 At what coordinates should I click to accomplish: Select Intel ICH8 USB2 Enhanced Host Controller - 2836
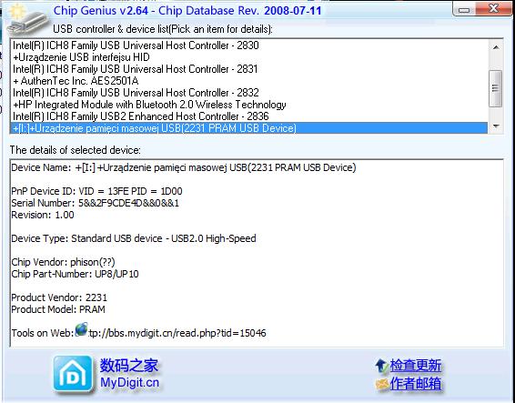248,116
